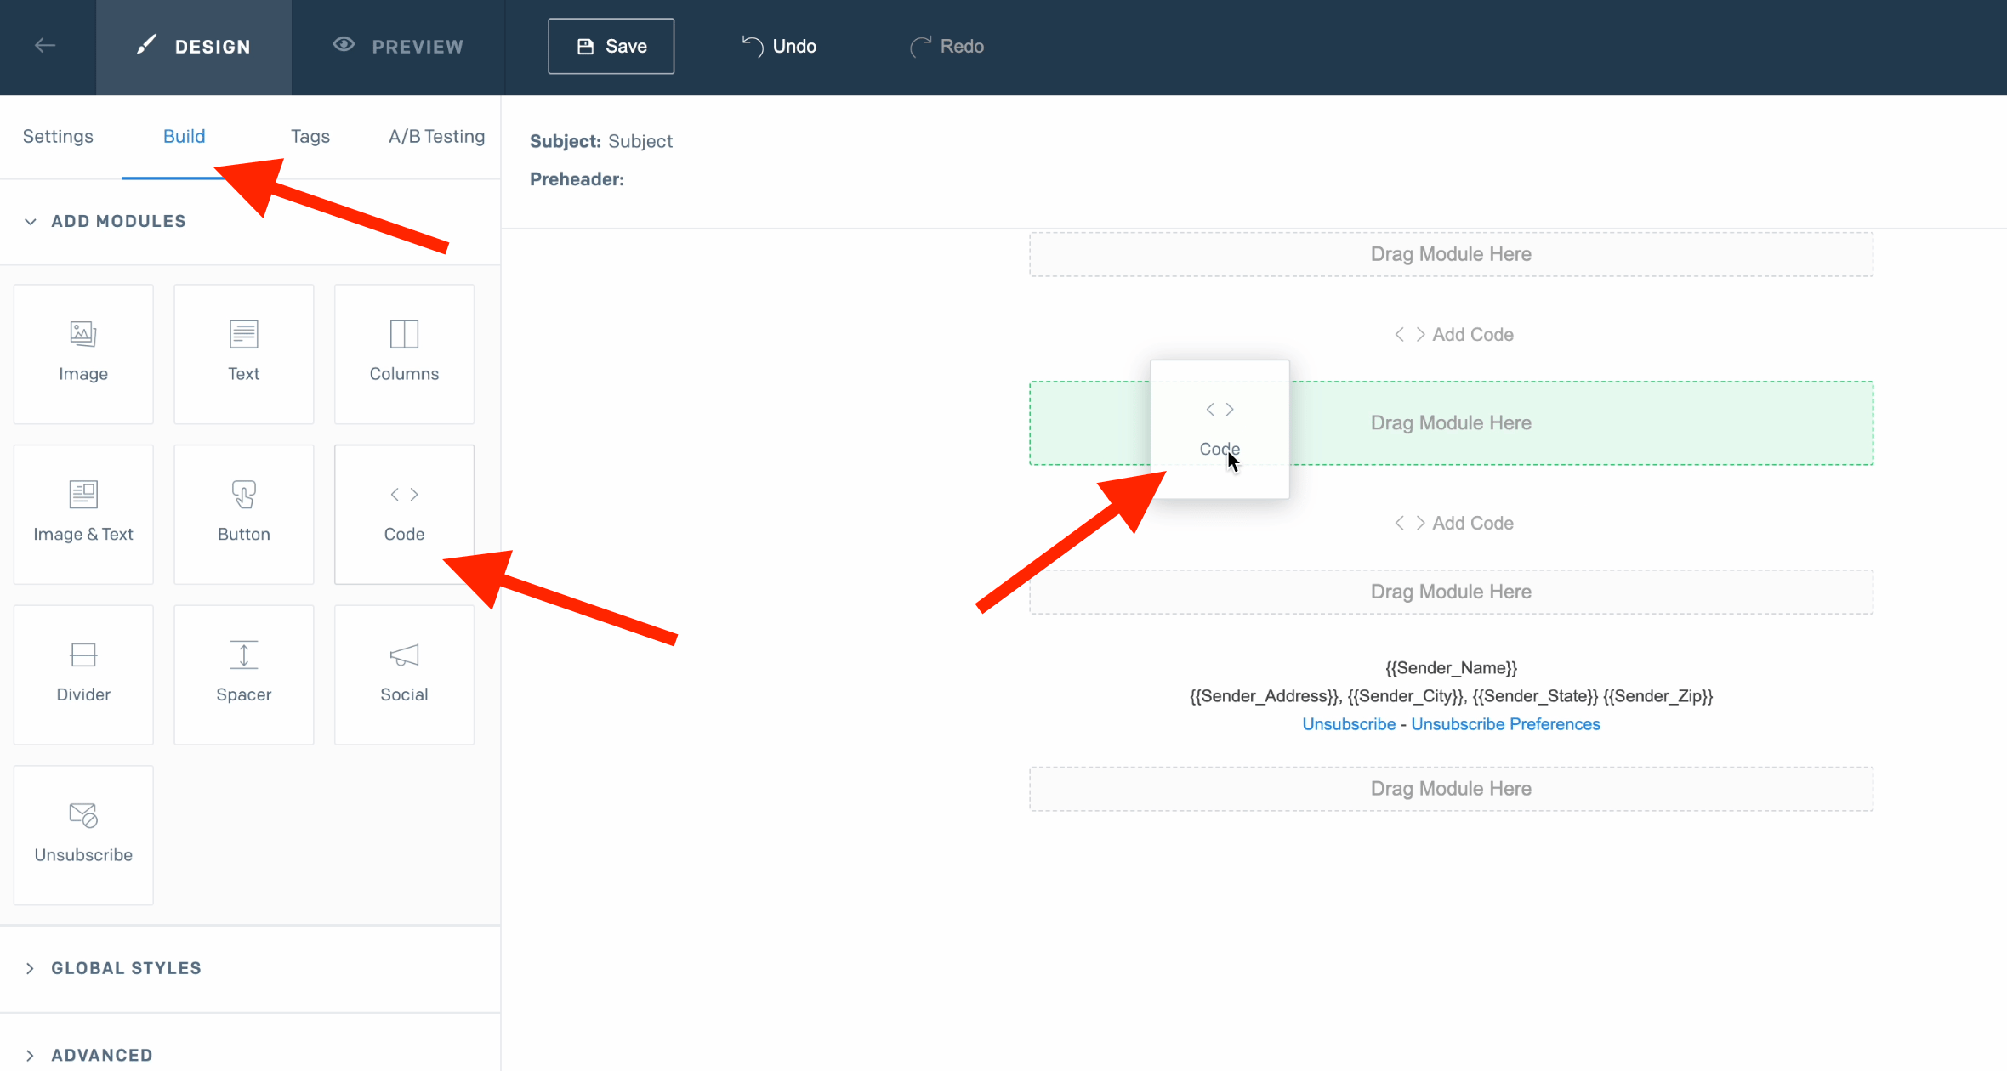Follow the Unsubscribe link
Image resolution: width=2007 pixels, height=1071 pixels.
tap(1349, 724)
